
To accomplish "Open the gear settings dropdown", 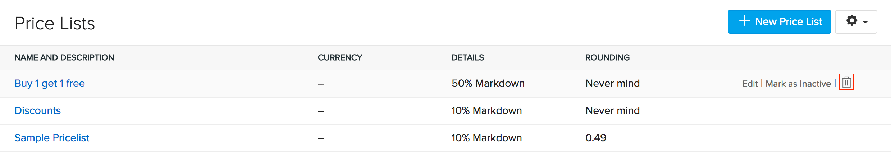I will point(856,22).
